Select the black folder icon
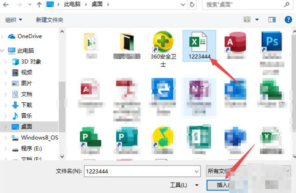Image resolution: width=296 pixels, height=193 pixels. click(x=127, y=42)
